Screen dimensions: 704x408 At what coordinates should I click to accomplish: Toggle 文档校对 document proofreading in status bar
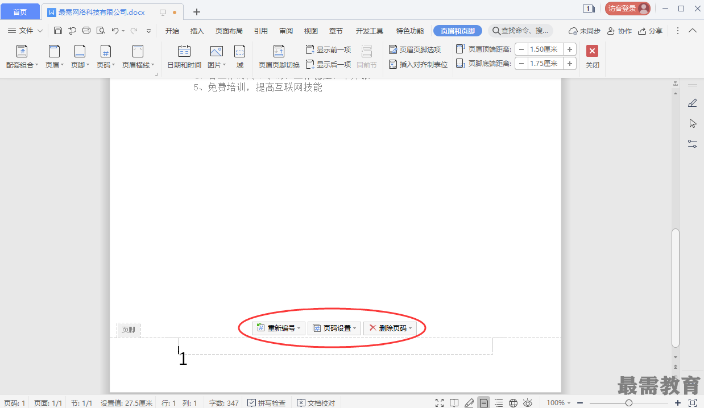[x=316, y=403]
